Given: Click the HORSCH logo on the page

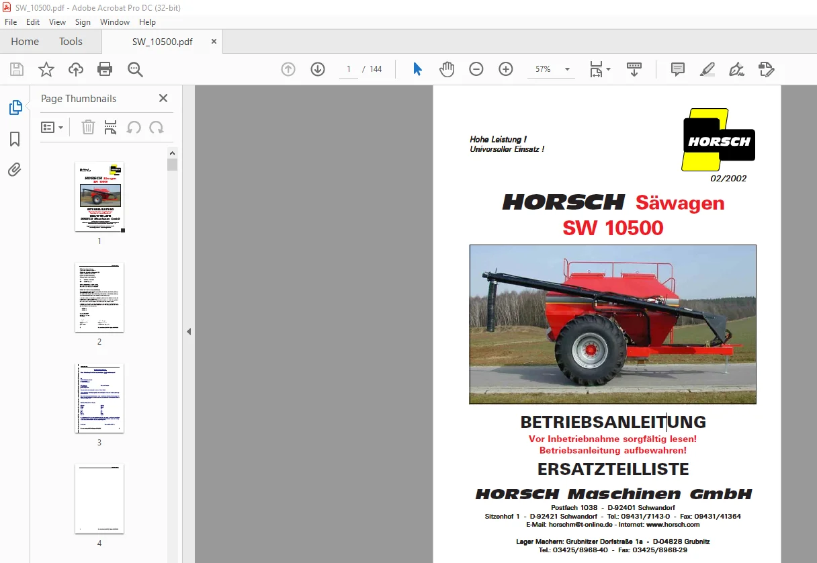Looking at the screenshot, I should [x=718, y=140].
